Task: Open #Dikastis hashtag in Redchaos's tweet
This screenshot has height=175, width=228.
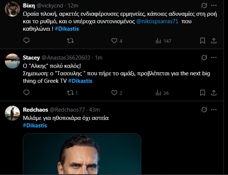Action: coord(35,126)
